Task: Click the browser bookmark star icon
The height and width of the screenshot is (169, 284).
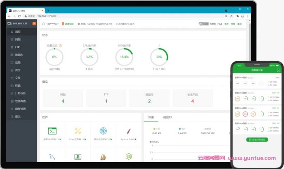Action: pyautogui.click(x=232, y=16)
